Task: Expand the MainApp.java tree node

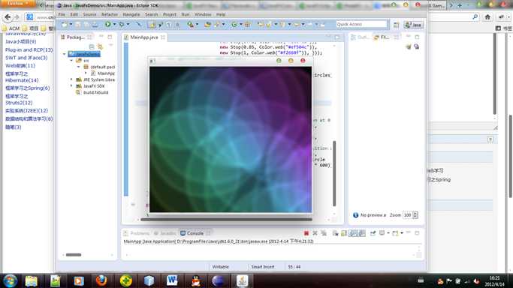Action: (x=86, y=73)
